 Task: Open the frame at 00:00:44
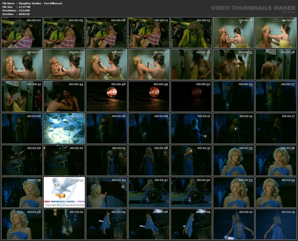click(x=64, y=96)
